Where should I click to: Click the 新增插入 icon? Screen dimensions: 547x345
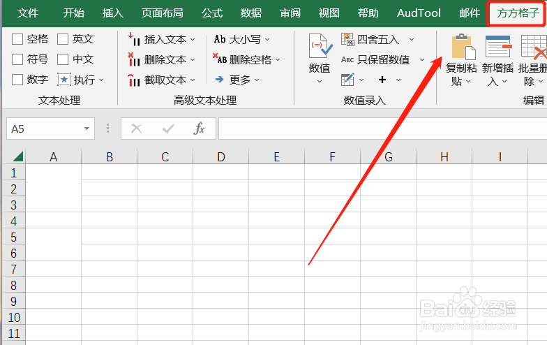click(x=499, y=46)
